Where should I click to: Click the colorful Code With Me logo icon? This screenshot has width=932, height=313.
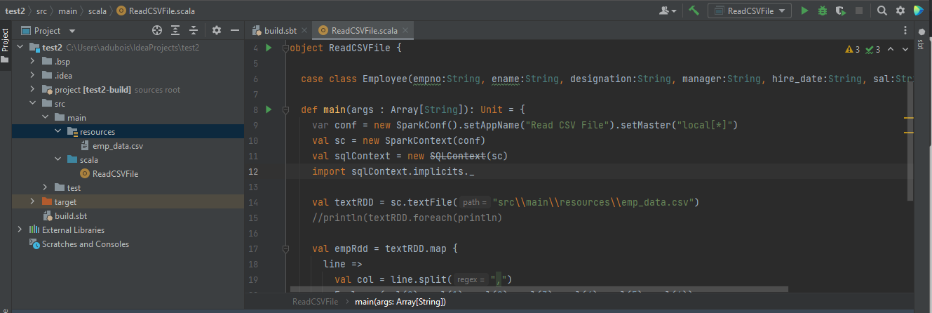click(918, 11)
